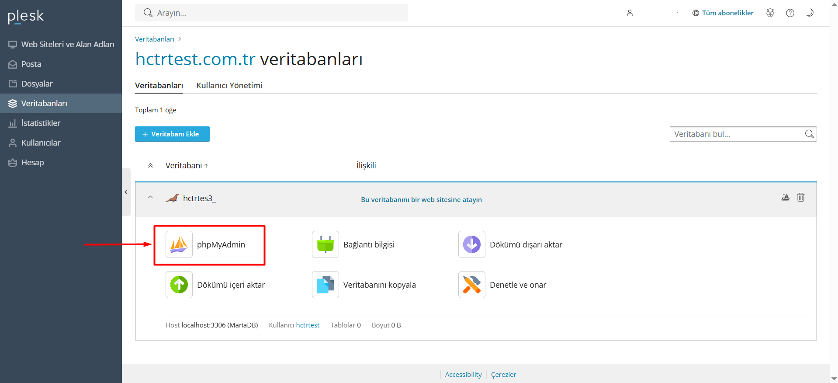The width and height of the screenshot is (838, 383).
Task: Click the Arayın global search field
Action: tap(271, 13)
